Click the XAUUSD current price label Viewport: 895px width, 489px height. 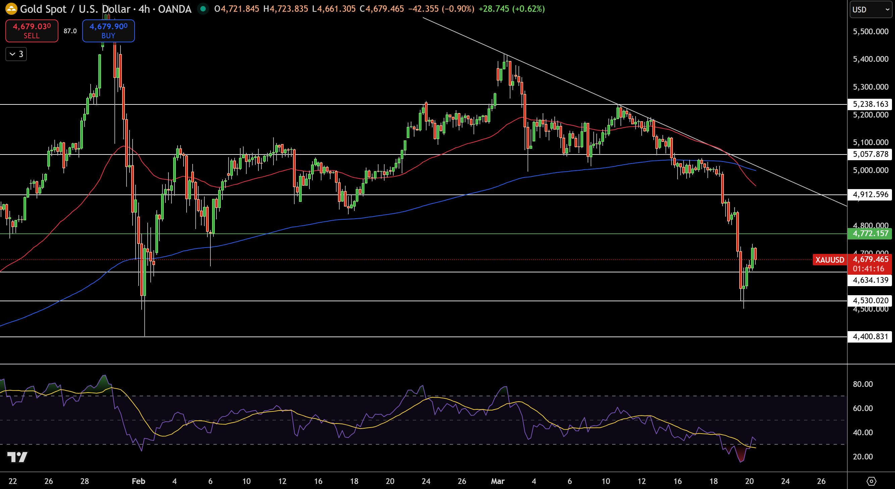830,260
